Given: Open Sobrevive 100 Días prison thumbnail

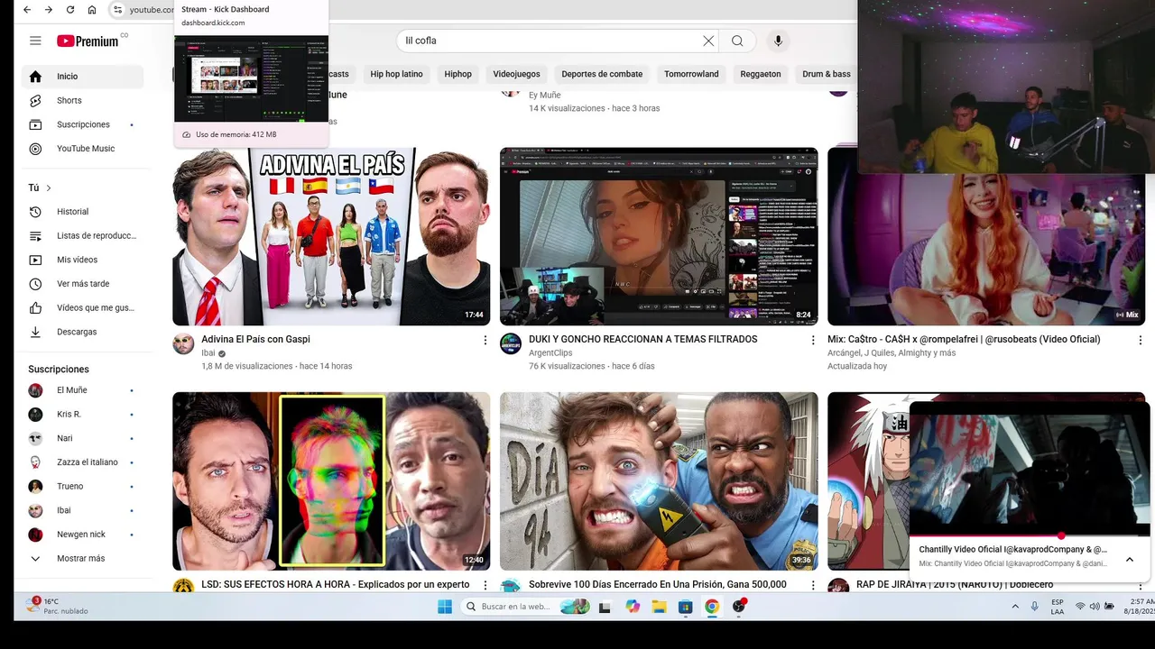Looking at the screenshot, I should pos(659,480).
